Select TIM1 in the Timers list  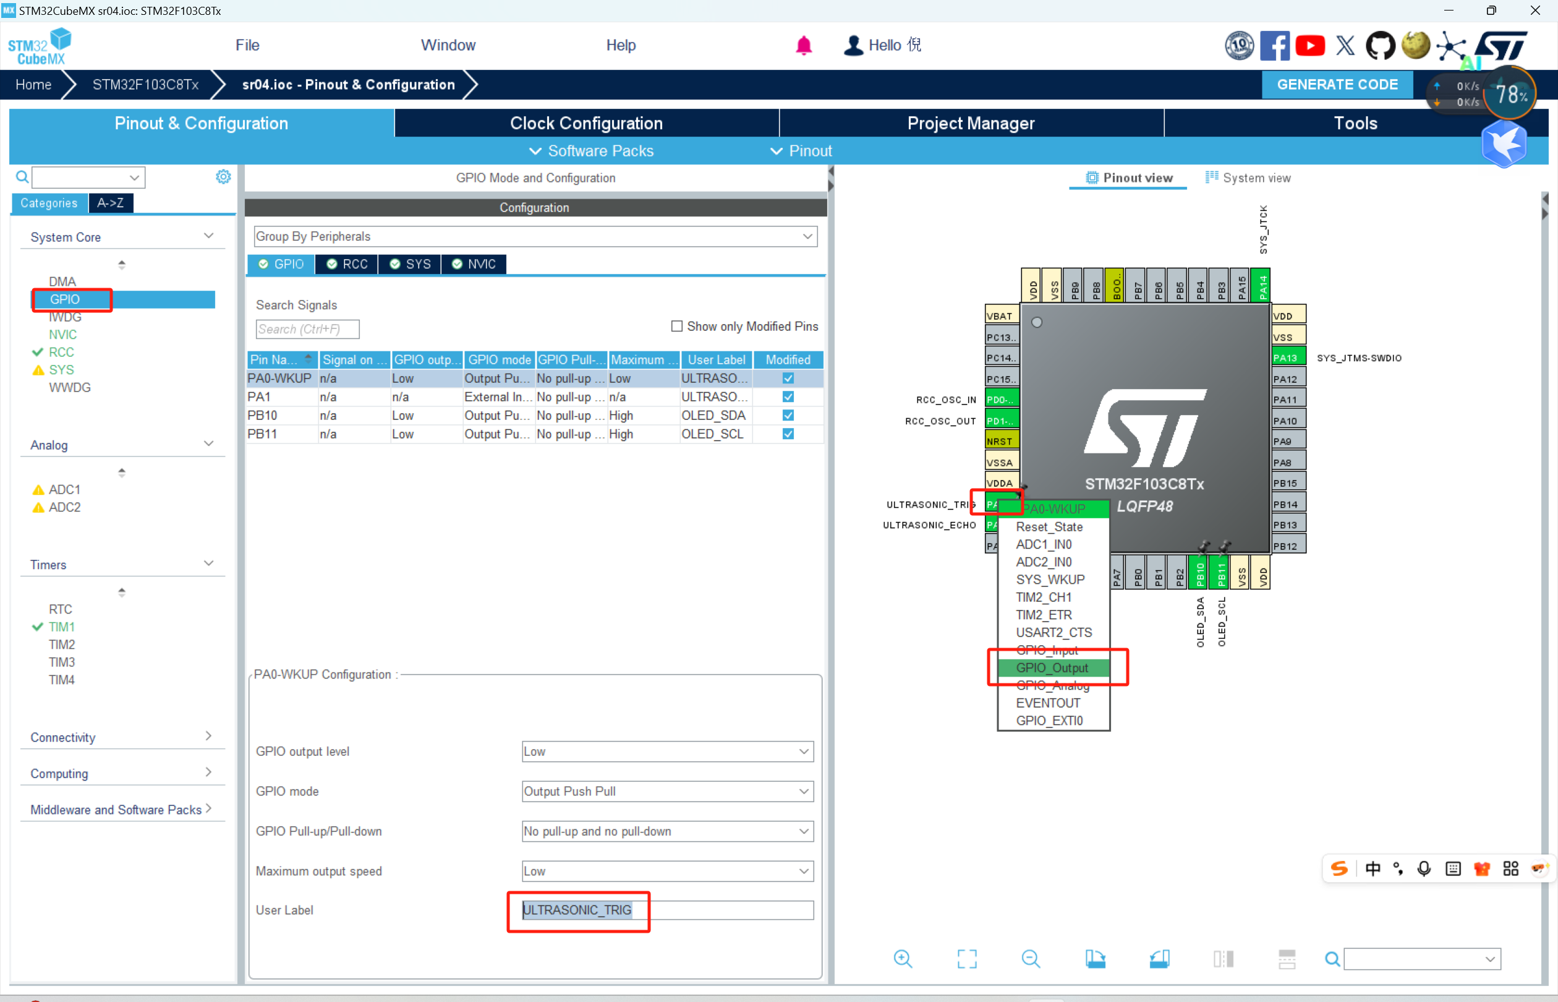tap(62, 627)
